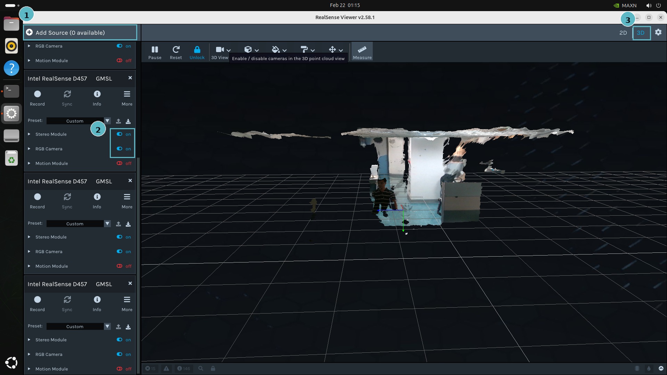Screen dimensions: 667x375
Task: Click the download preset icon in the middle D457 panel
Action: point(128,224)
